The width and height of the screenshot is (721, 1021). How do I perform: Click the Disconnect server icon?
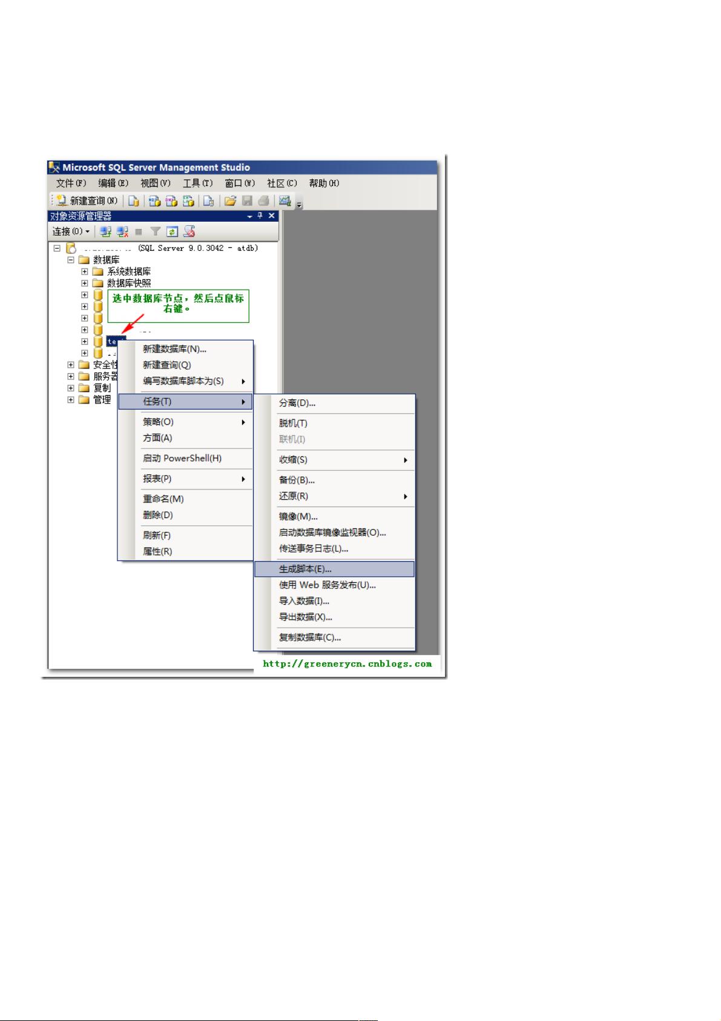pyautogui.click(x=122, y=231)
